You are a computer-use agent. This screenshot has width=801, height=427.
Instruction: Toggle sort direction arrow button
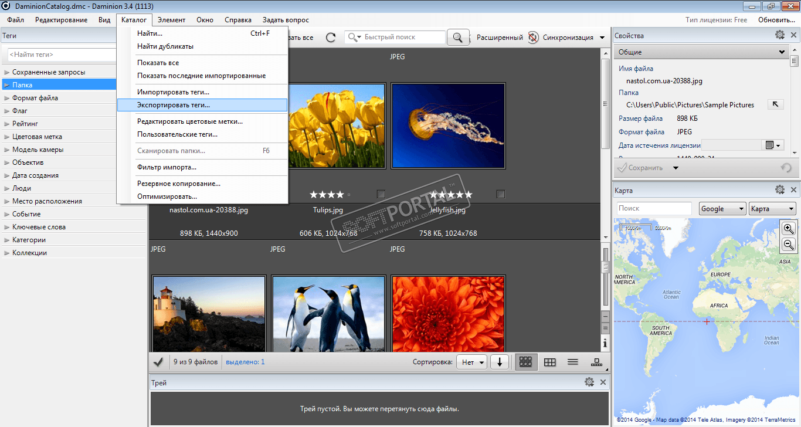500,362
